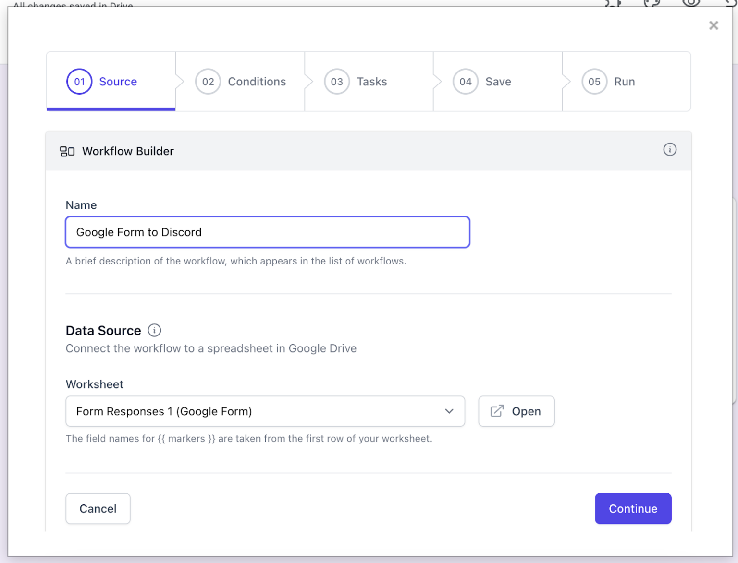
Task: Click the info icon beside Workflow Builder header
Action: 670,150
